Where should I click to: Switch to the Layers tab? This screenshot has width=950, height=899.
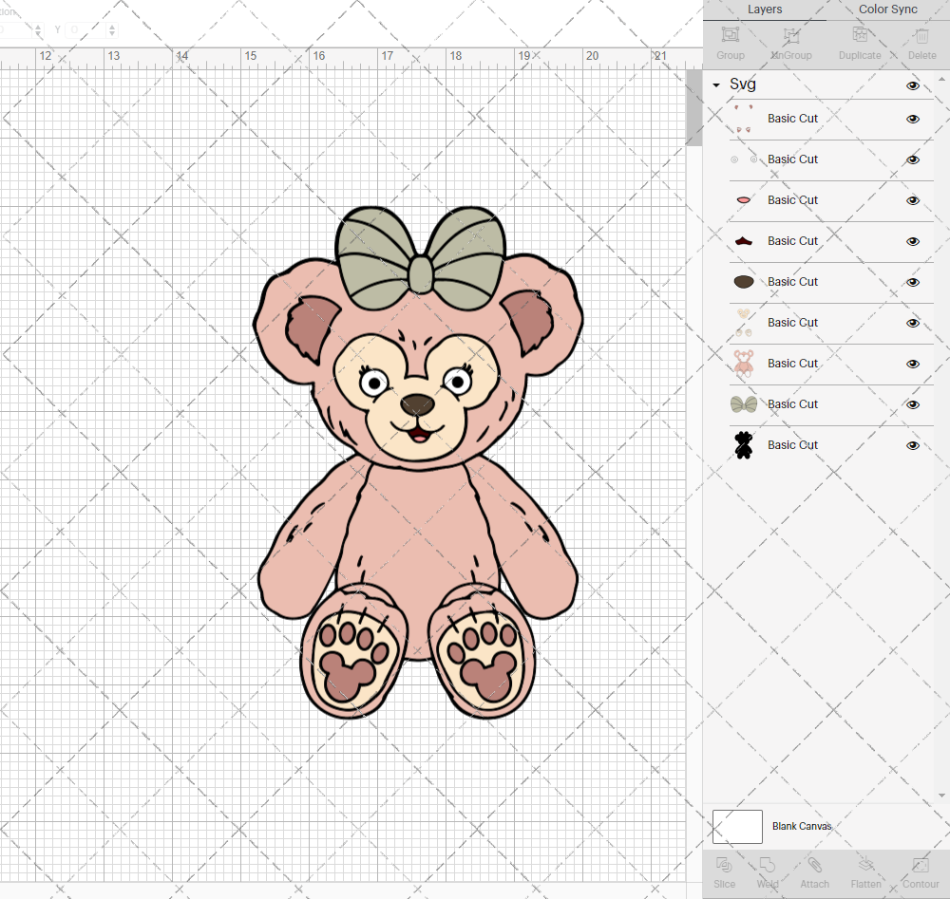pos(765,9)
